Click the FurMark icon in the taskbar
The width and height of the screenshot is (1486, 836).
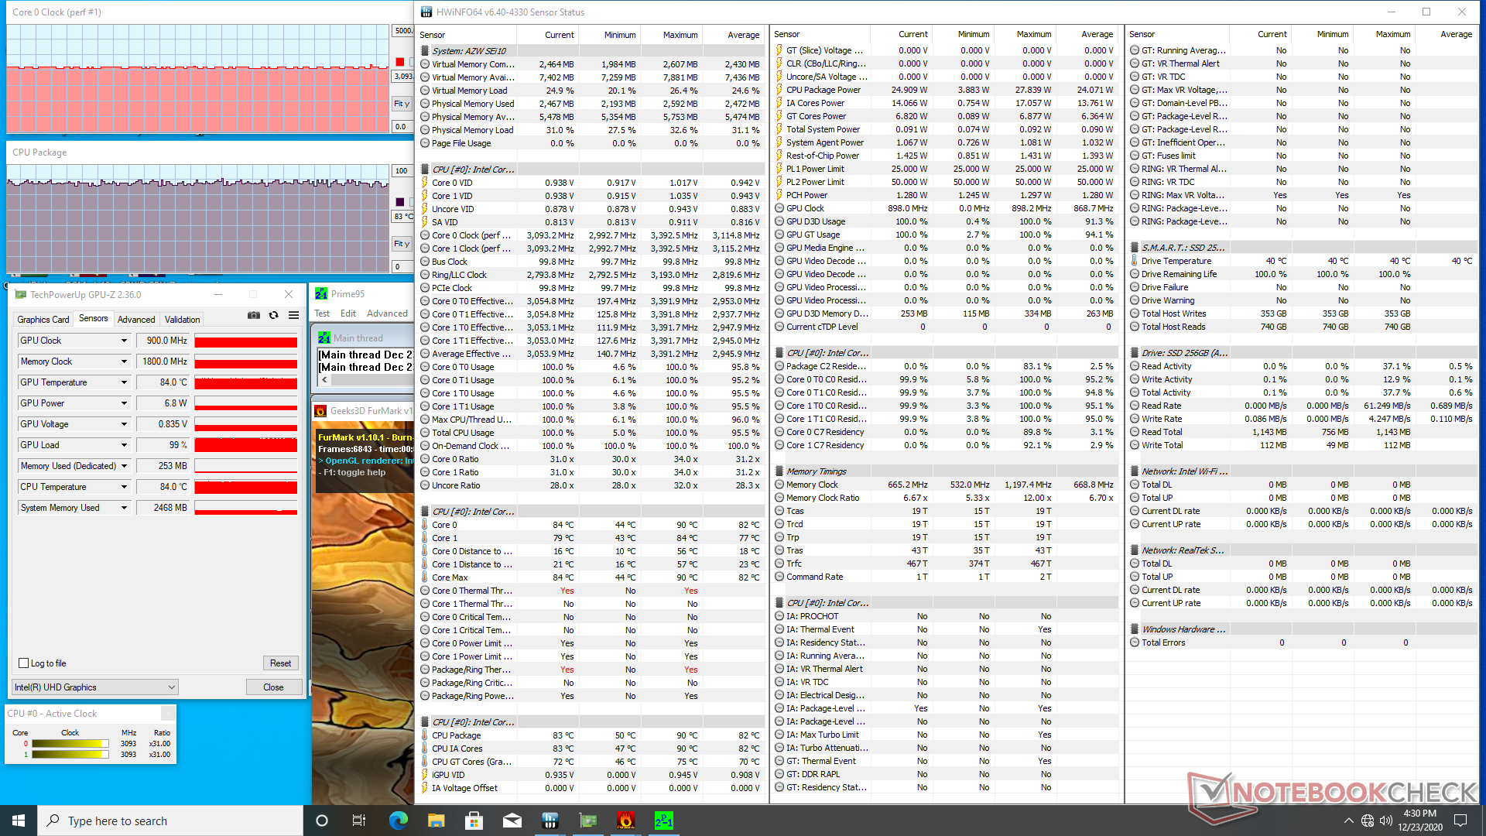tap(625, 821)
